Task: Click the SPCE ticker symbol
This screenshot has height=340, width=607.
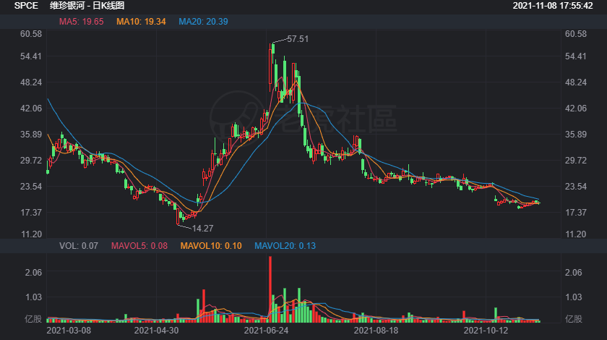Action: tap(26, 6)
